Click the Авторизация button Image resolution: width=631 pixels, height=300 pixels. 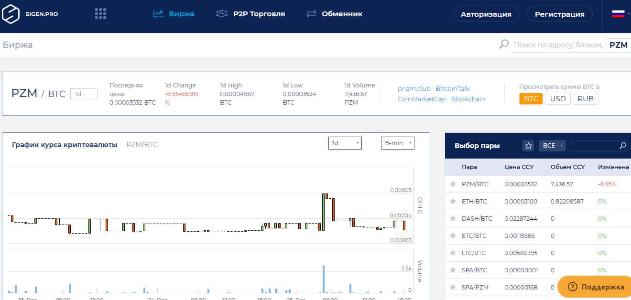click(x=486, y=14)
